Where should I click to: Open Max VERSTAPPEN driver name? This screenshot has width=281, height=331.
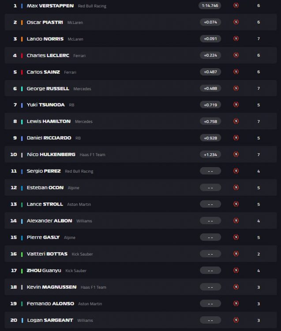[x=50, y=6]
